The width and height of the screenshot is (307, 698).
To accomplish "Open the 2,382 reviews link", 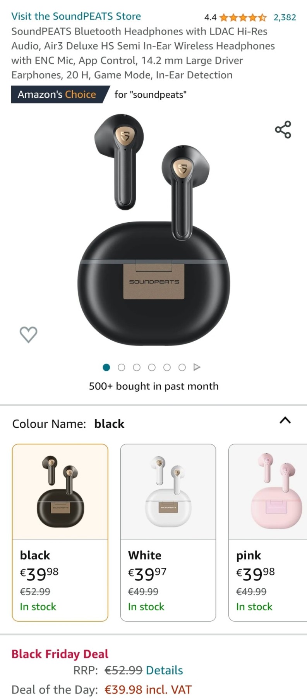I will (x=285, y=17).
